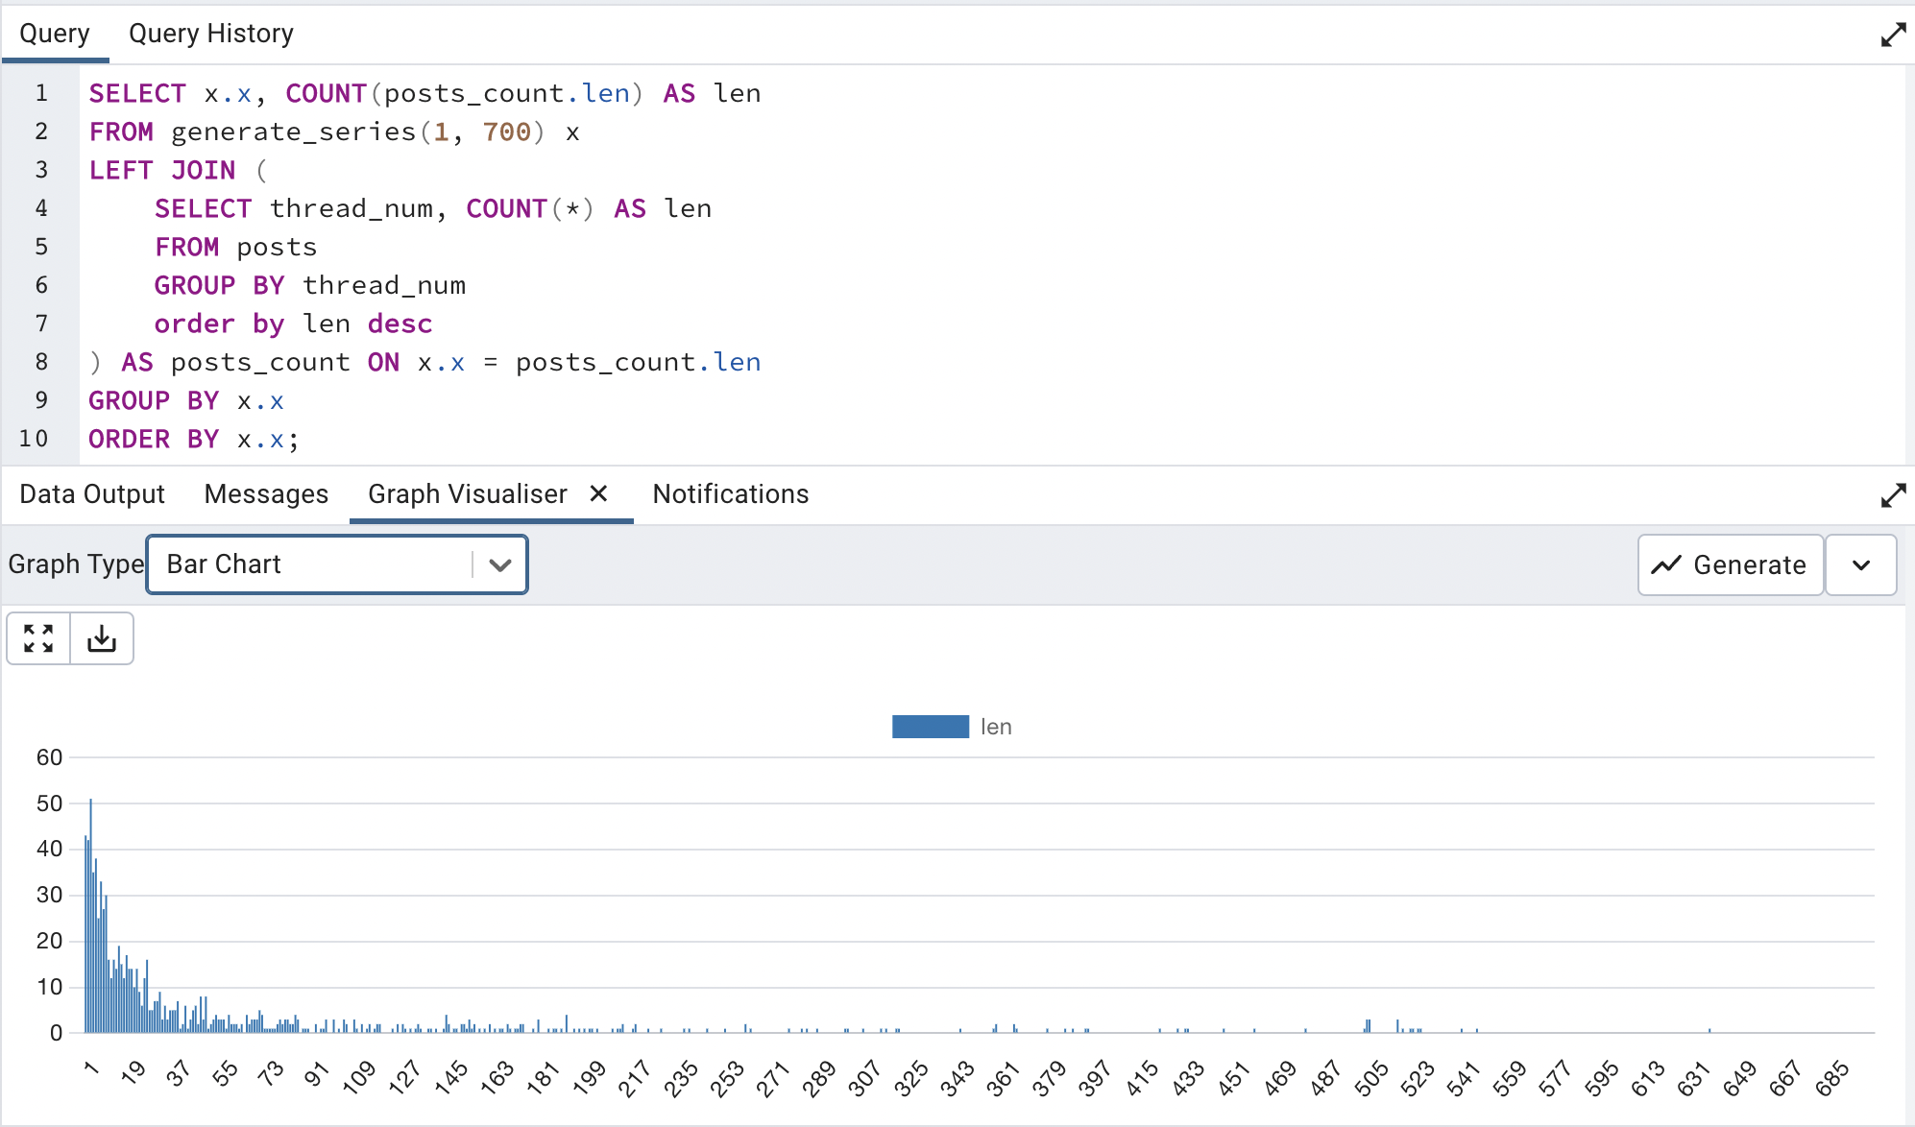Go to the Notifications tab
The width and height of the screenshot is (1915, 1127).
coord(730,494)
